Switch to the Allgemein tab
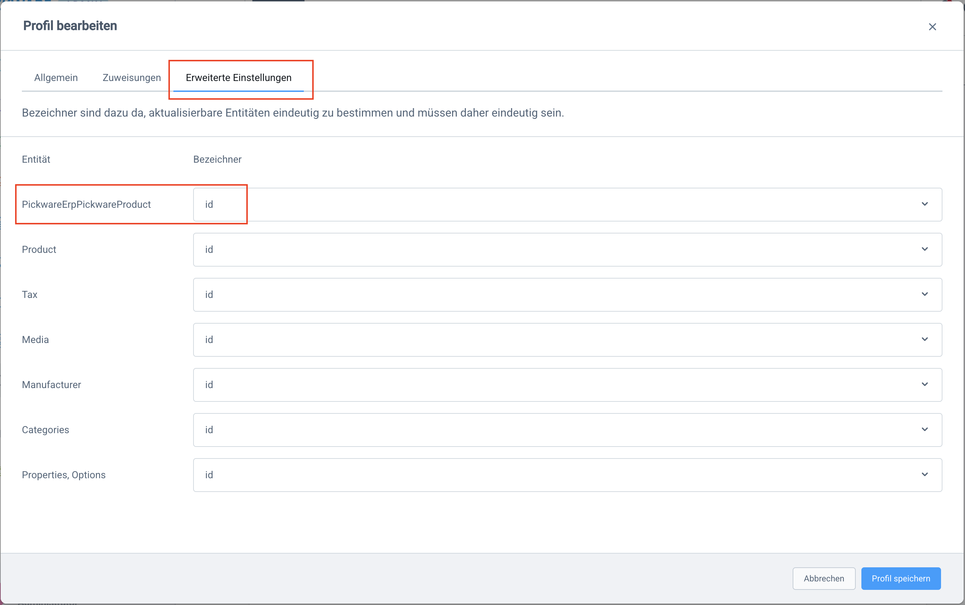Screen dimensions: 965x605 click(x=56, y=77)
